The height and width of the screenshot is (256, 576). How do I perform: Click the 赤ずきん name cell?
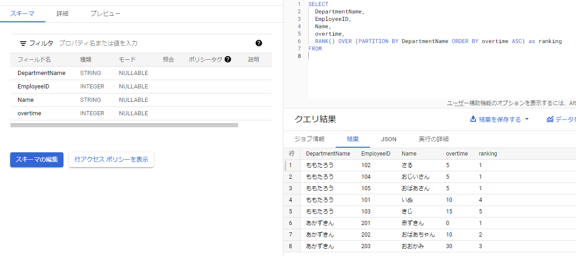[413, 223]
